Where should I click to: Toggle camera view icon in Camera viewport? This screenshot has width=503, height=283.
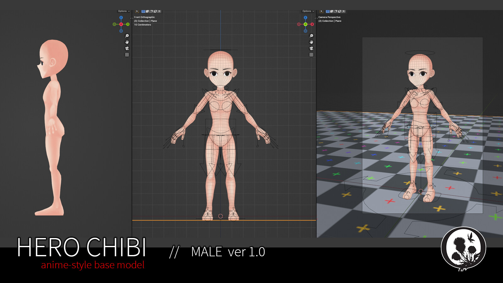coord(312,48)
